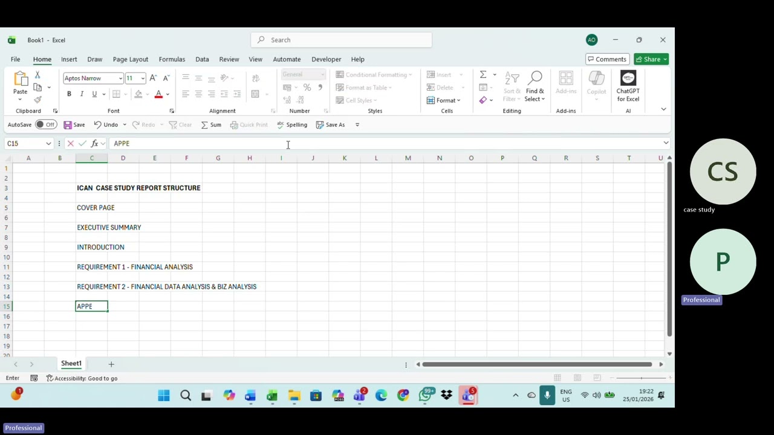This screenshot has height=435, width=774.
Task: Select the Sheet1 tab
Action: (x=71, y=364)
